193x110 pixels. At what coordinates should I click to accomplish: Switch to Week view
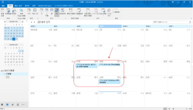(52, 12)
